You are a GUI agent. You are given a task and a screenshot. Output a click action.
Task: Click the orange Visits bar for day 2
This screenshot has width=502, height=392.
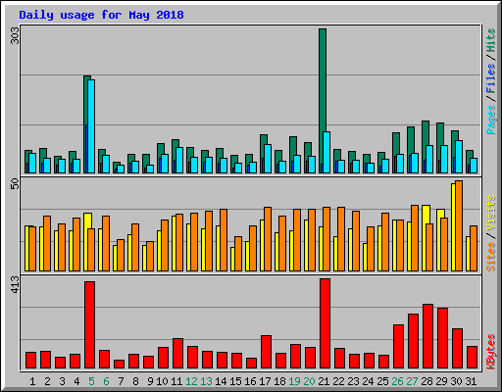(x=47, y=243)
